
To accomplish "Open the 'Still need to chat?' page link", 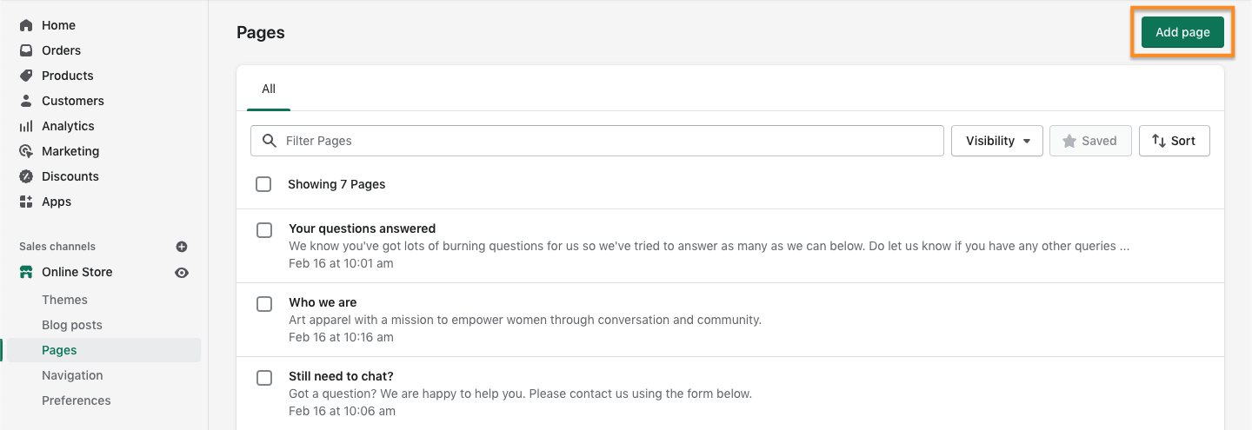I will click(x=341, y=376).
